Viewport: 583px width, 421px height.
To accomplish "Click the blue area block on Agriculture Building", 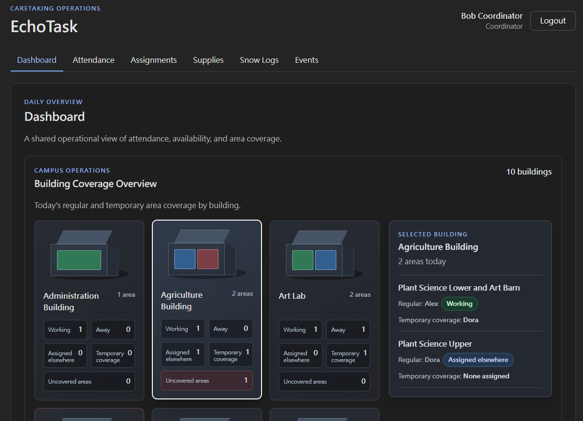I will (185, 259).
